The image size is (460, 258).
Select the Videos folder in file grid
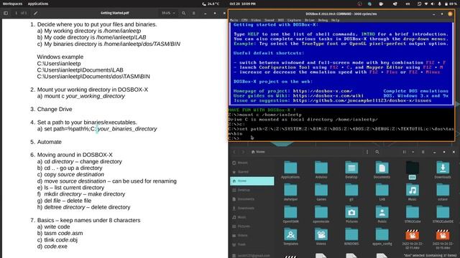(x=321, y=234)
